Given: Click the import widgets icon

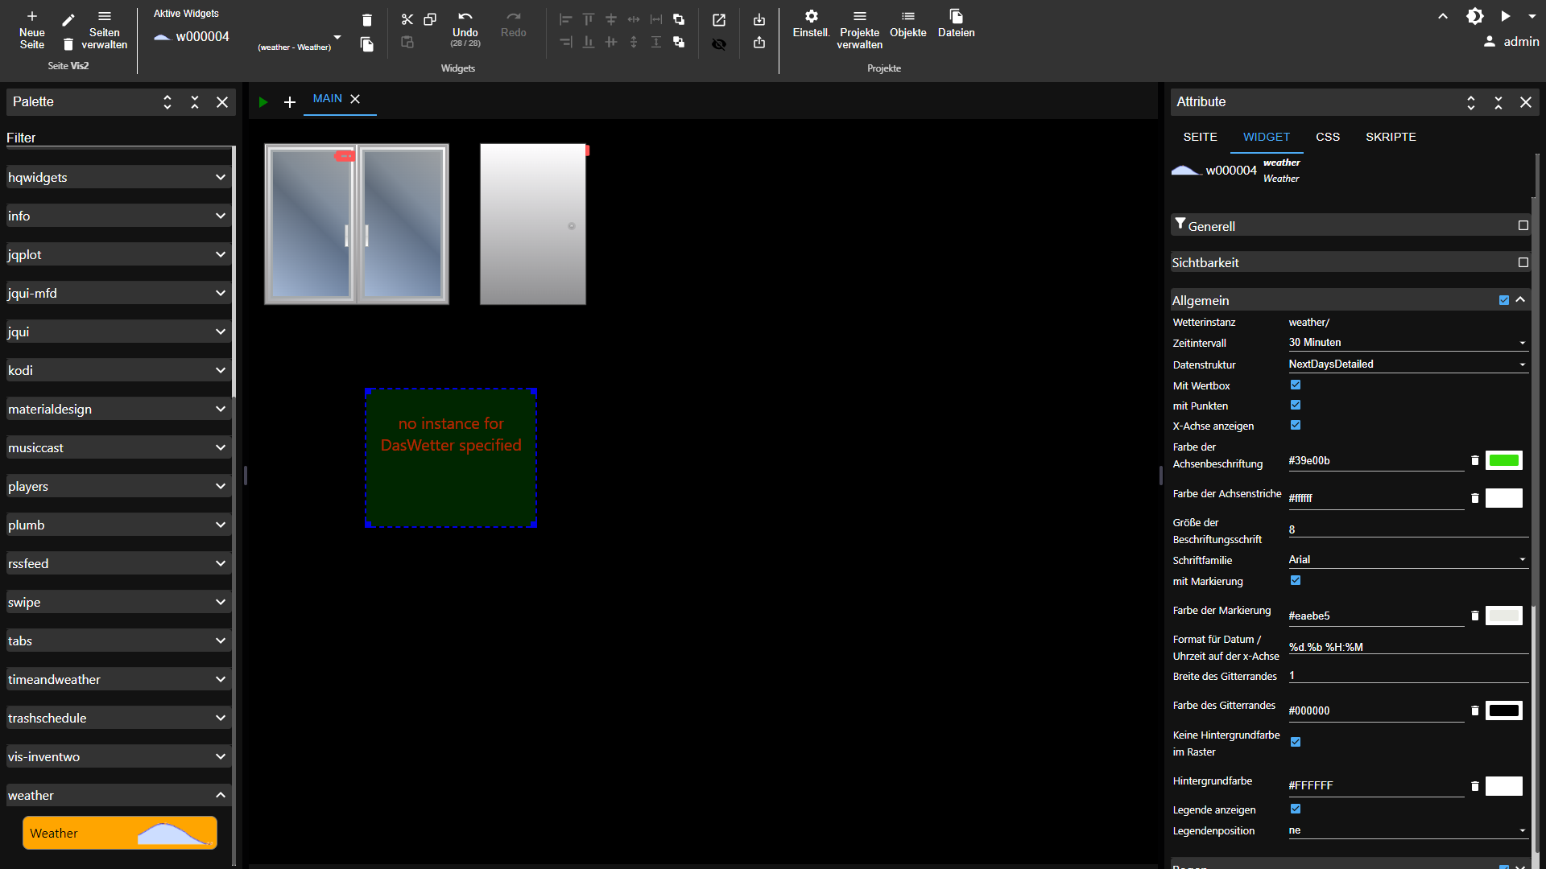Looking at the screenshot, I should (x=759, y=20).
